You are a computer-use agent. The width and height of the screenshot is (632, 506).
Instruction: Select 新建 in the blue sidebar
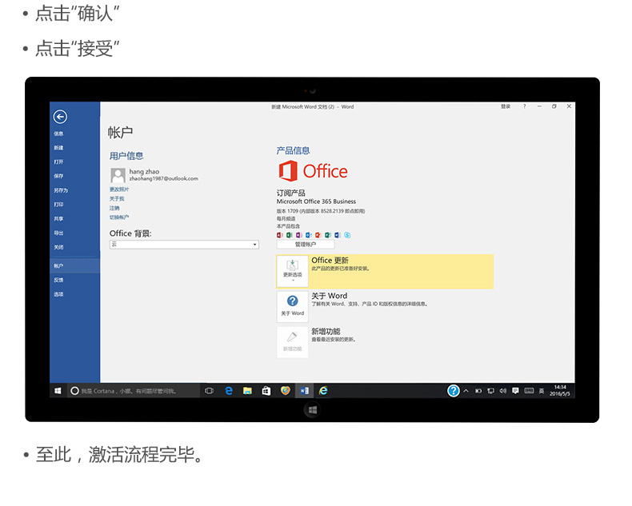58,148
